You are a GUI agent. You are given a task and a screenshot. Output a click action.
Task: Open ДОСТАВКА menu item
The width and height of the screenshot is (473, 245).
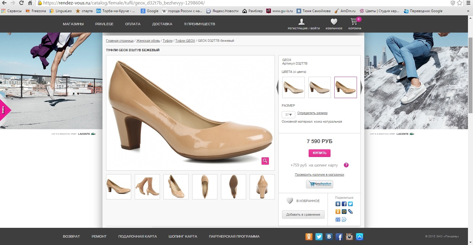point(162,24)
